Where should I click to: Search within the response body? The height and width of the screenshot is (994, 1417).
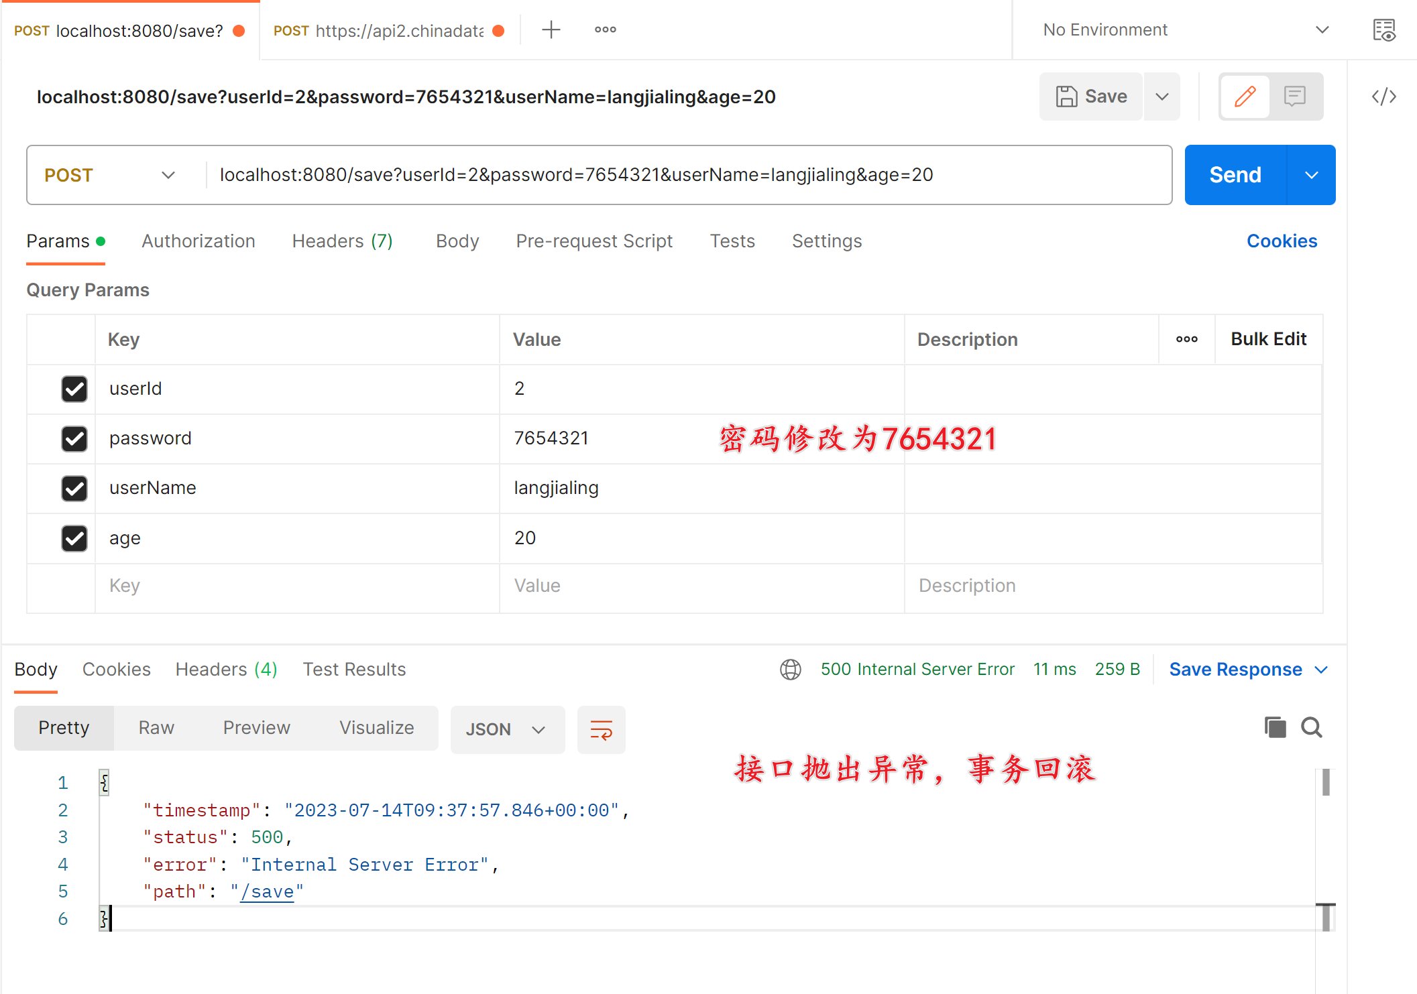coord(1311,727)
